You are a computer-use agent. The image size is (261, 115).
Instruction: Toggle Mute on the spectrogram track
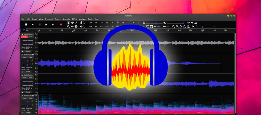[x=24, y=98]
